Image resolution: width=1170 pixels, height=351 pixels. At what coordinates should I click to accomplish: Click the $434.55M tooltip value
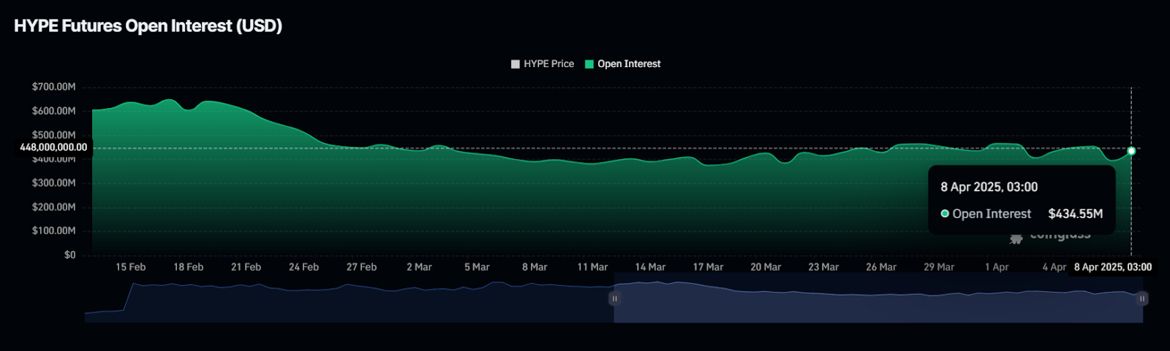tap(1075, 214)
